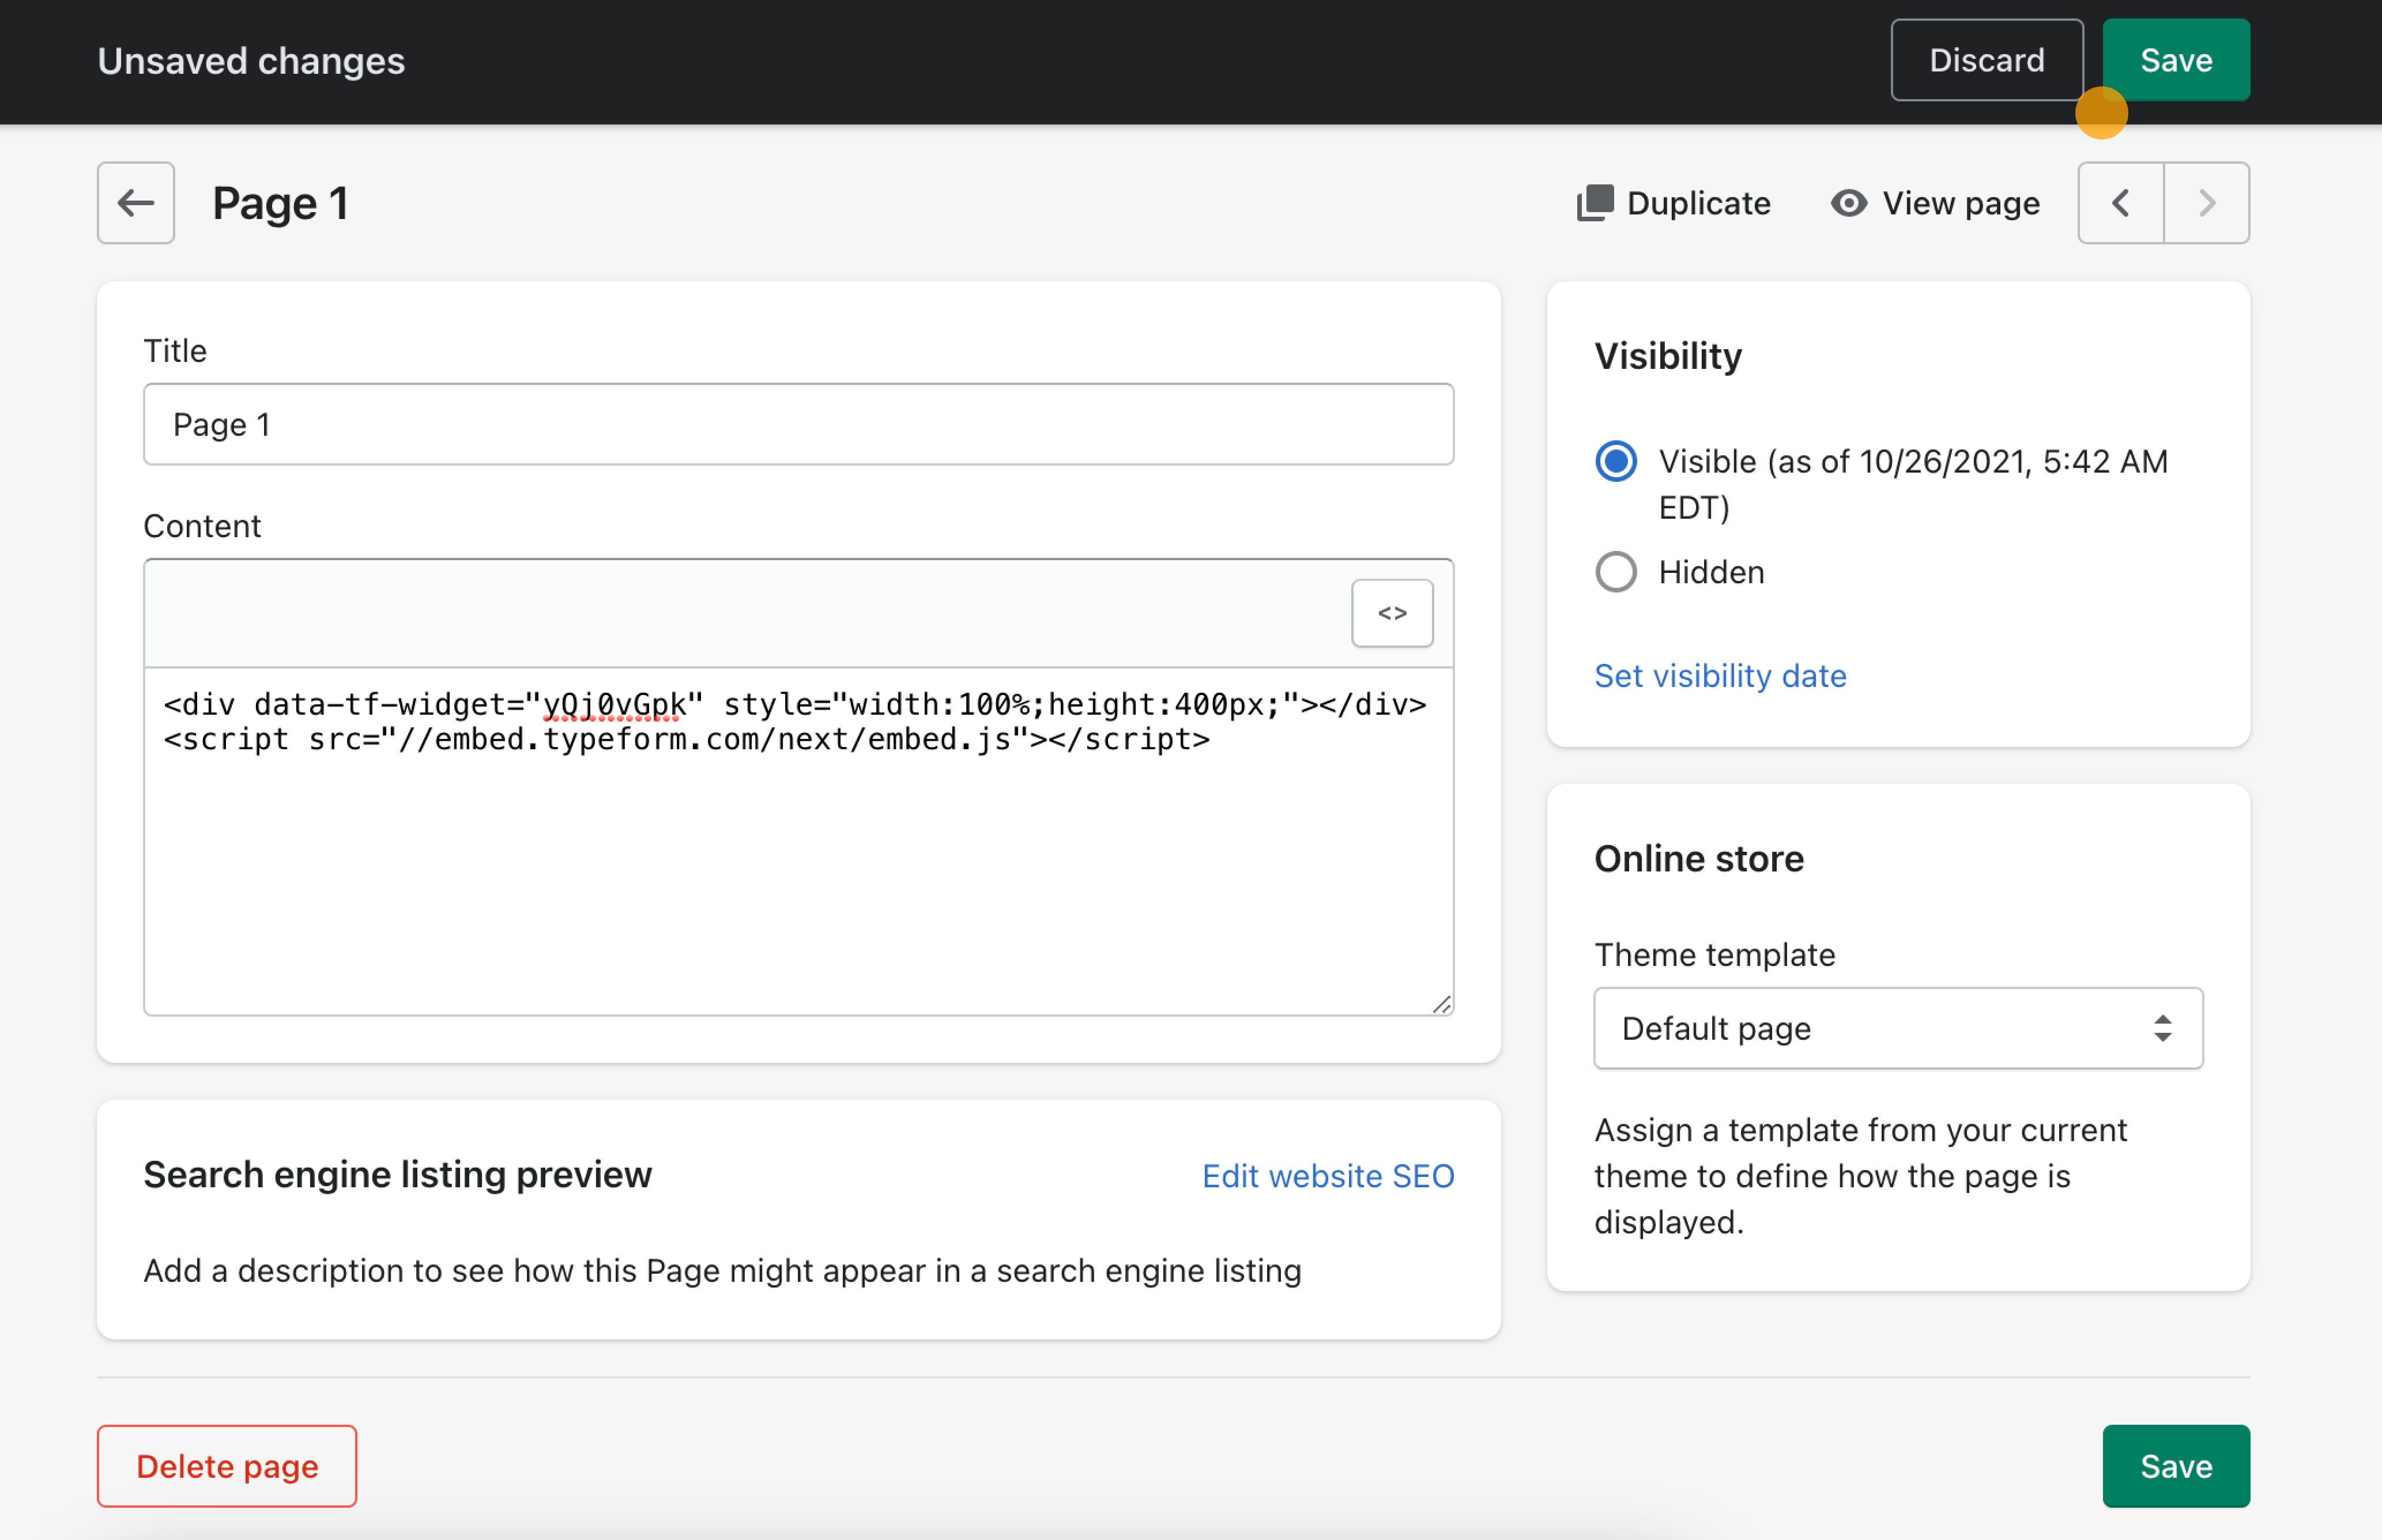
Task: Grab the content textarea resize handle
Action: [x=1441, y=1004]
